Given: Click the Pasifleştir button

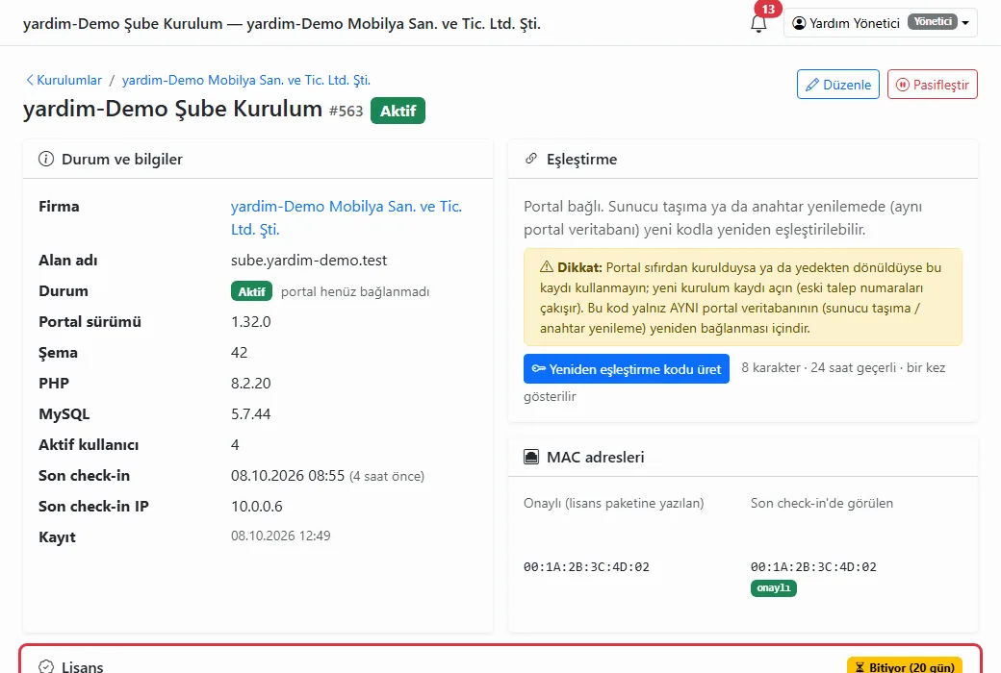Looking at the screenshot, I should tap(932, 85).
